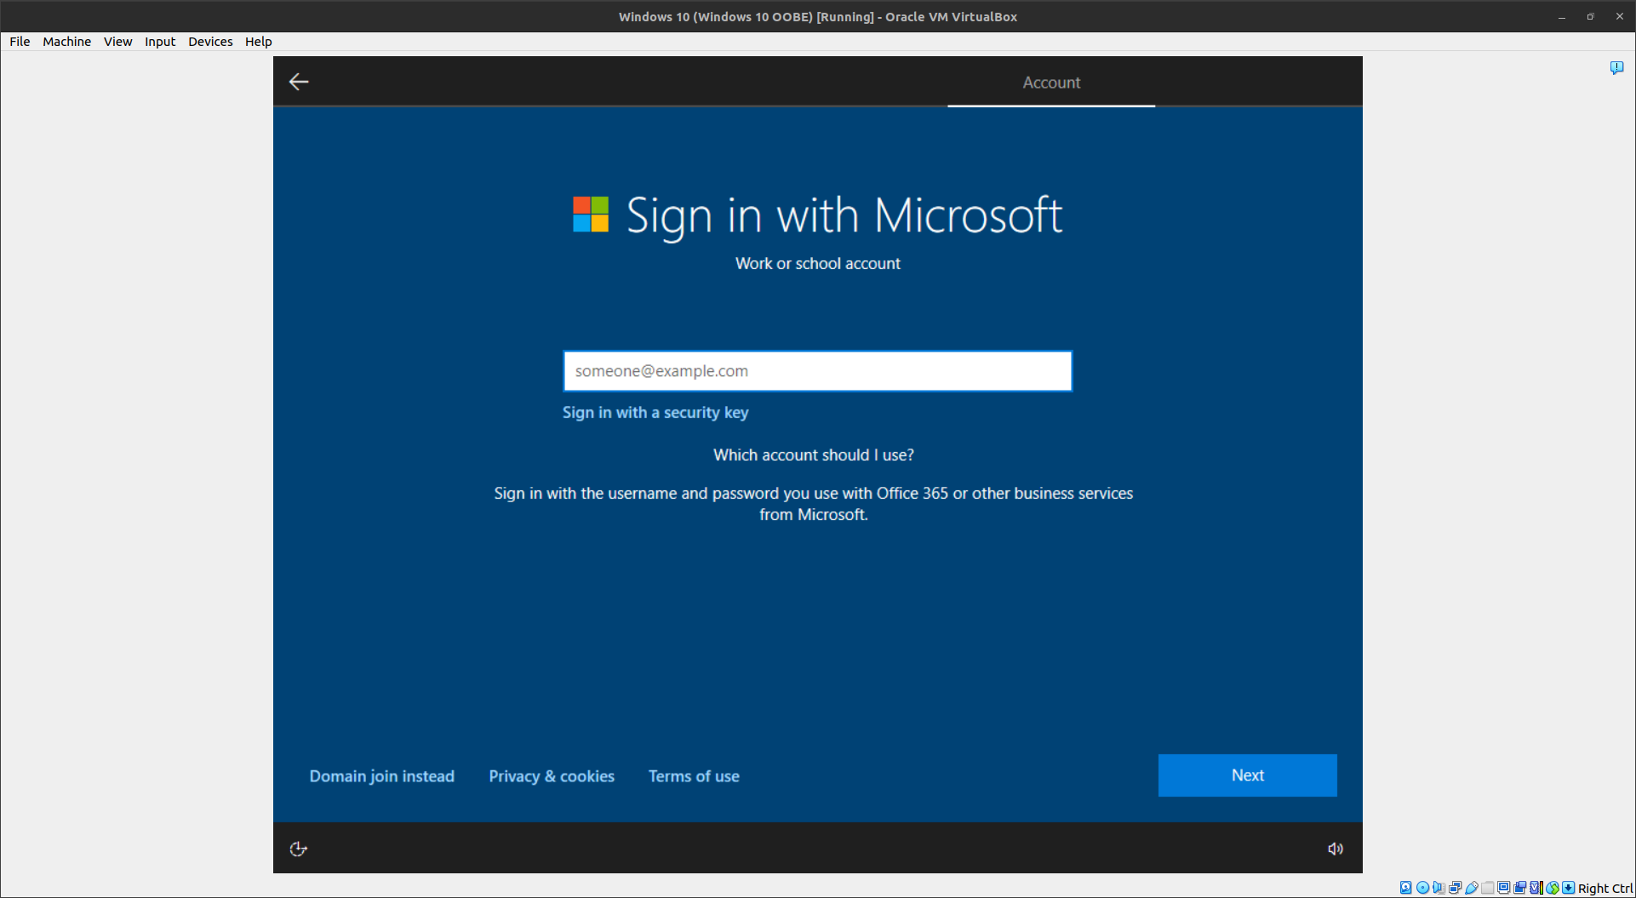
Task: Minimize the VirtualBox window
Action: pos(1562,17)
